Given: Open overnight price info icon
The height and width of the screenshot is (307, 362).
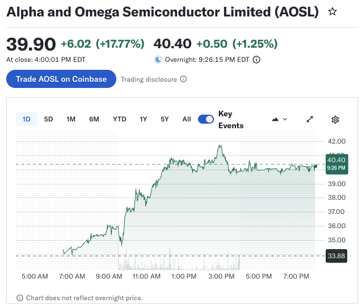Looking at the screenshot, I should [x=256, y=60].
